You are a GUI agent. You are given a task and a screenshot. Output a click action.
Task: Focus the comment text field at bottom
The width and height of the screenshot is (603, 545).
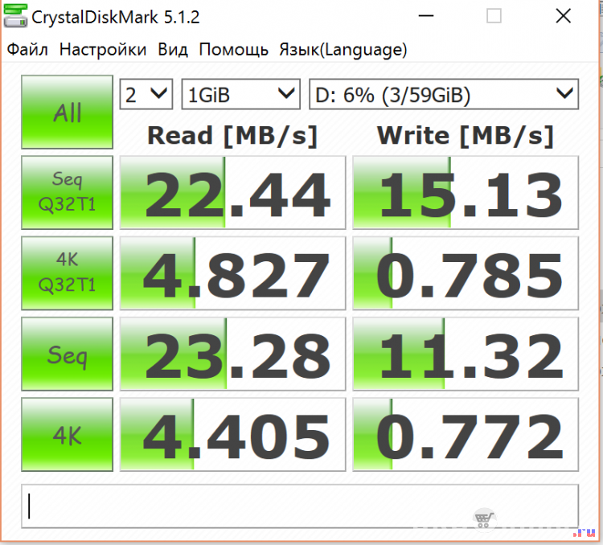click(300, 506)
